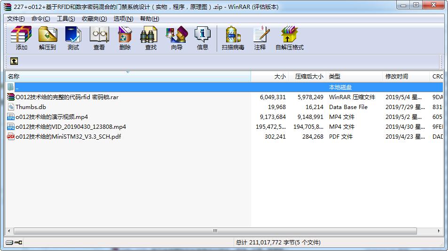Click the horizontal scrollbar thumb
The width and height of the screenshot is (448, 251).
(x=215, y=231)
